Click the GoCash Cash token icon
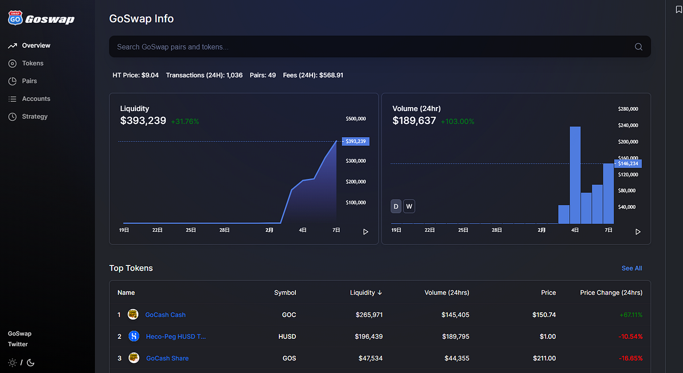The image size is (683, 373). point(133,314)
